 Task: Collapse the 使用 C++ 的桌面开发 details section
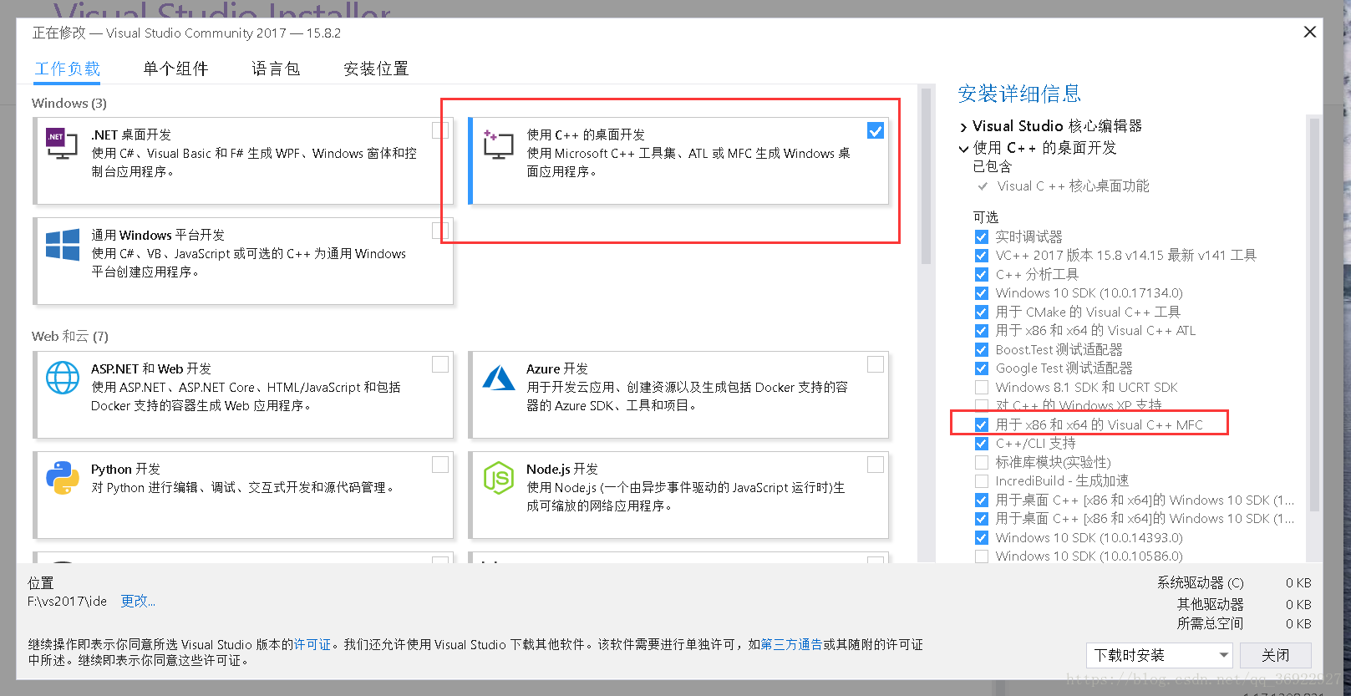coord(963,149)
